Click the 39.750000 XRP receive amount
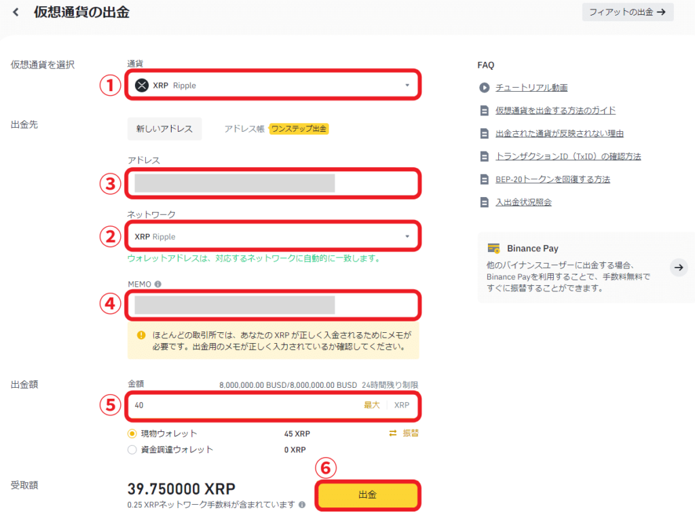This screenshot has height=519, width=695. click(x=181, y=489)
